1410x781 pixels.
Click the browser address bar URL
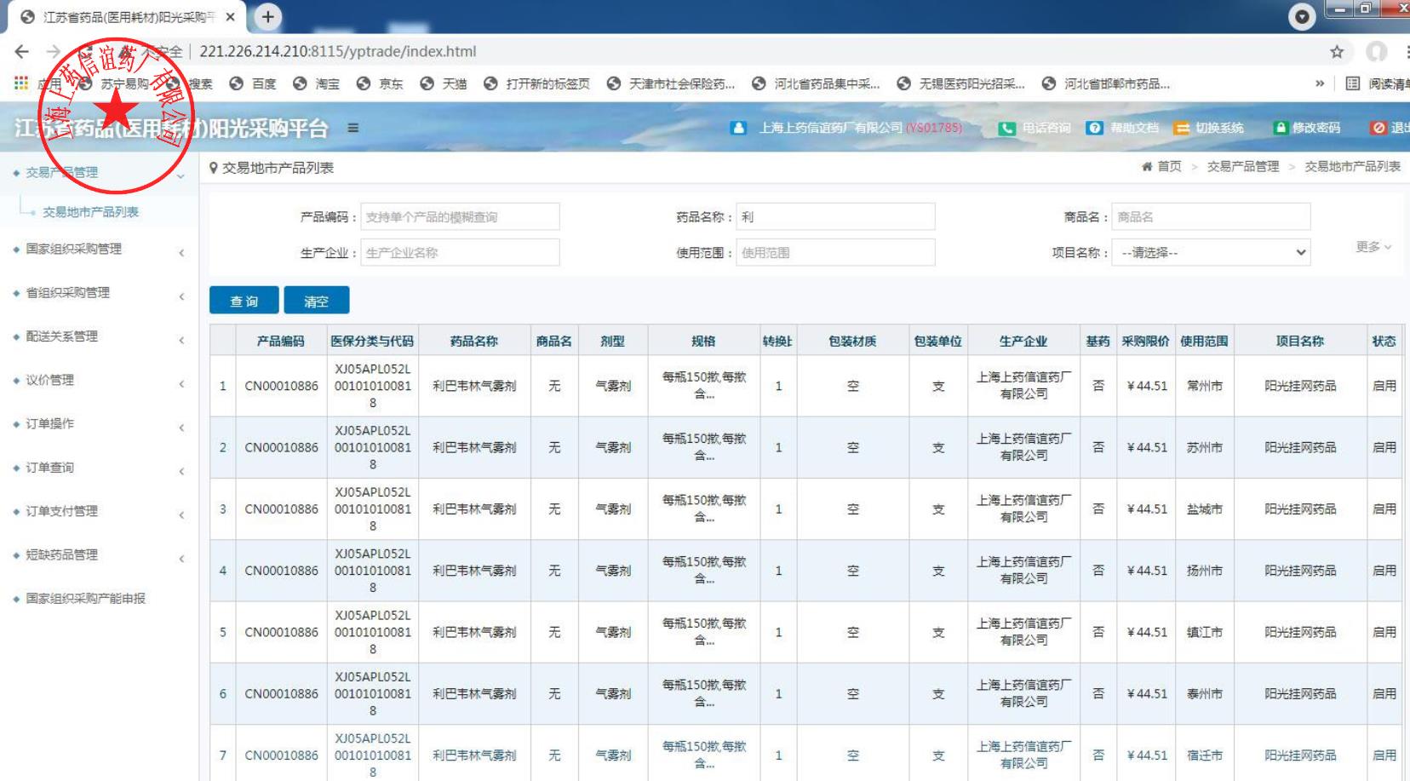(338, 51)
